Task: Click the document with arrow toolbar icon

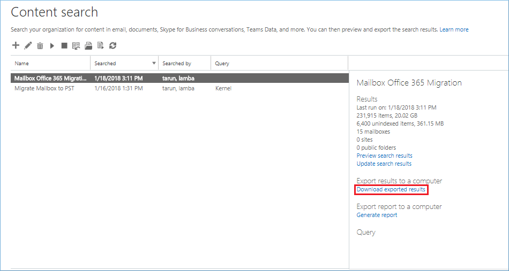Action: 101,45
